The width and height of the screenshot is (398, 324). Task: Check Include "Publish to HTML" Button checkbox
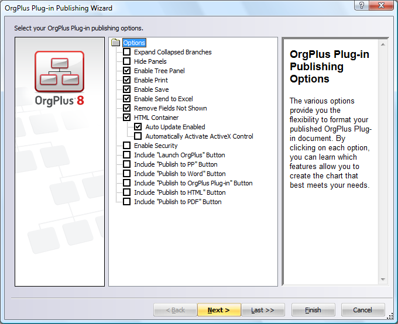point(126,192)
